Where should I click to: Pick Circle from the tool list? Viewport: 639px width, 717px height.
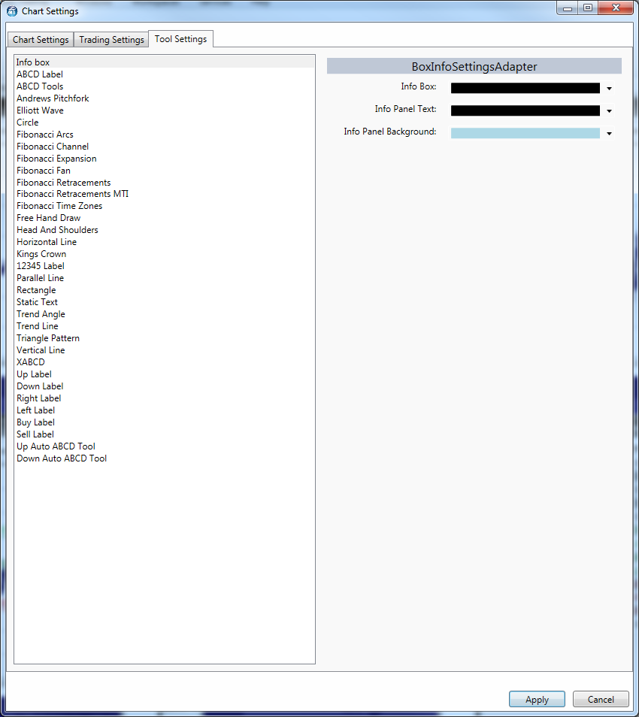(165, 122)
